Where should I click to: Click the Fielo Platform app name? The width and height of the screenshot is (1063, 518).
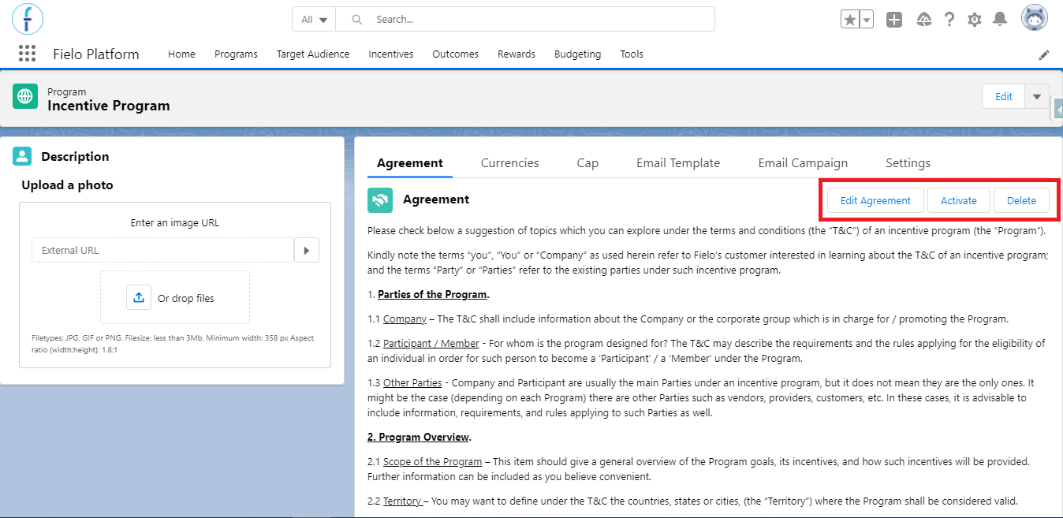(x=96, y=54)
